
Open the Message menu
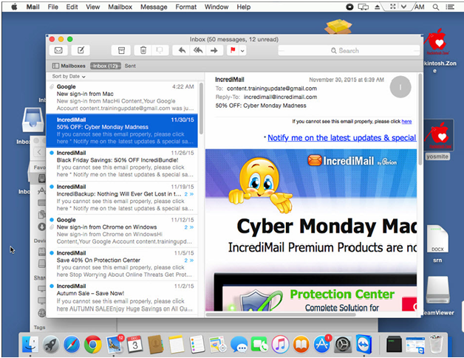click(x=154, y=7)
